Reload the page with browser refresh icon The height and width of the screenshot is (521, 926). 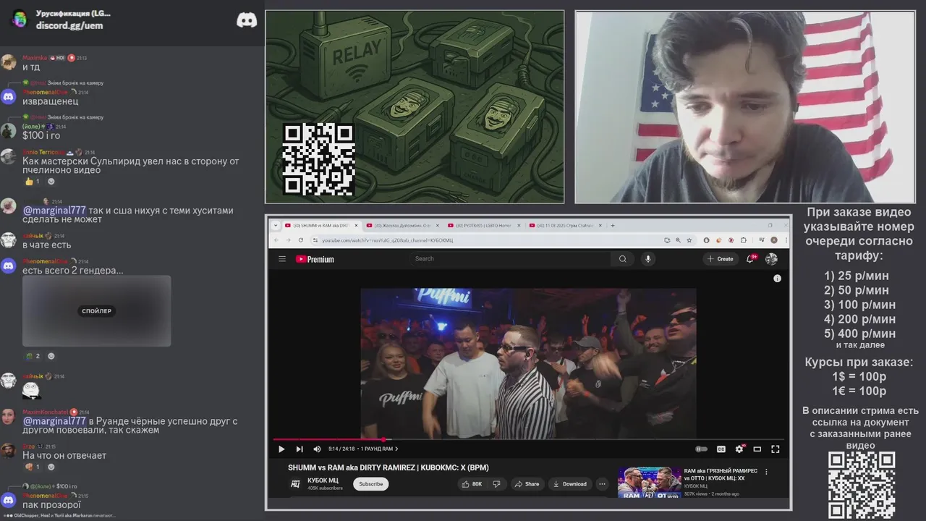coord(301,240)
